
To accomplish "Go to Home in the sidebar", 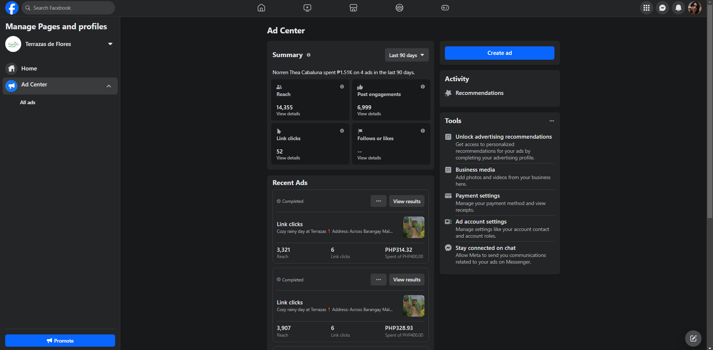I will pyautogui.click(x=29, y=69).
